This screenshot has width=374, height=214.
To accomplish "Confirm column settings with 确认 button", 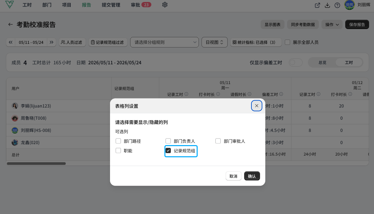I will [x=252, y=176].
